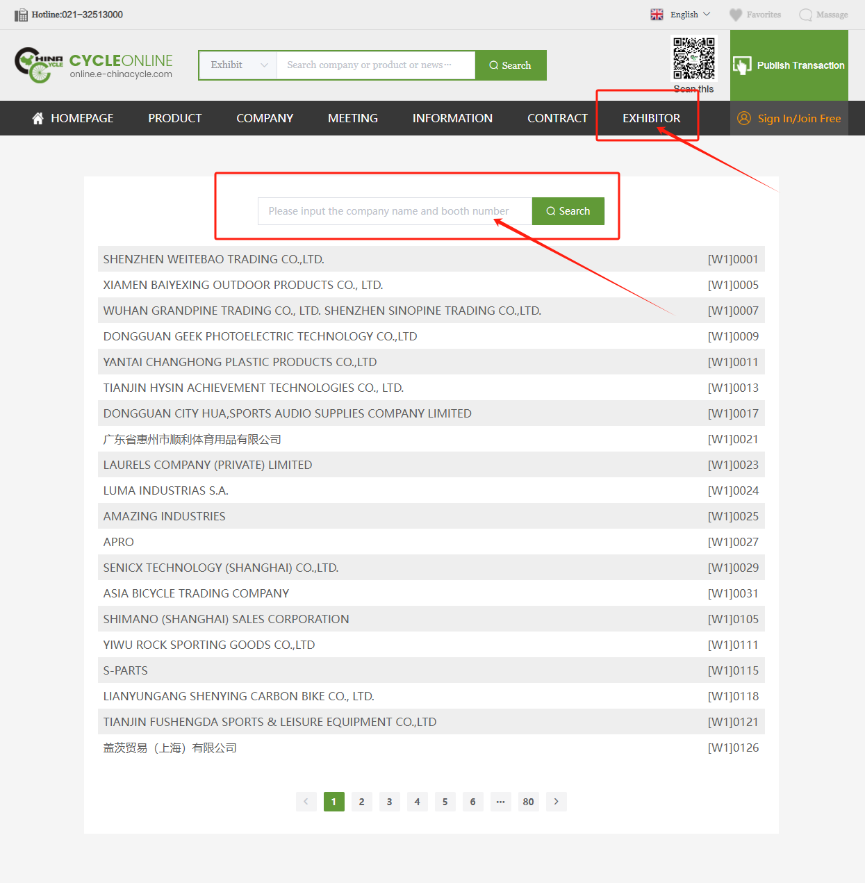Viewport: 865px width, 883px height.
Task: Click Sign In/Join Free link
Action: pyautogui.click(x=799, y=119)
